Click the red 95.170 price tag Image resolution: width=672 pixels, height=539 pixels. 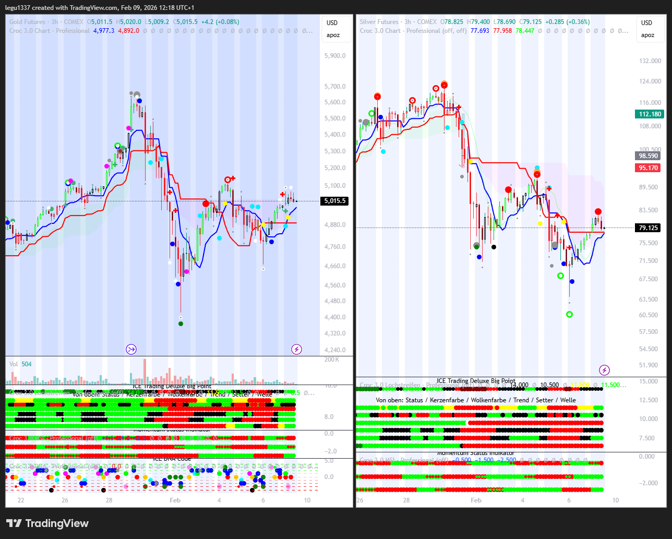[649, 168]
